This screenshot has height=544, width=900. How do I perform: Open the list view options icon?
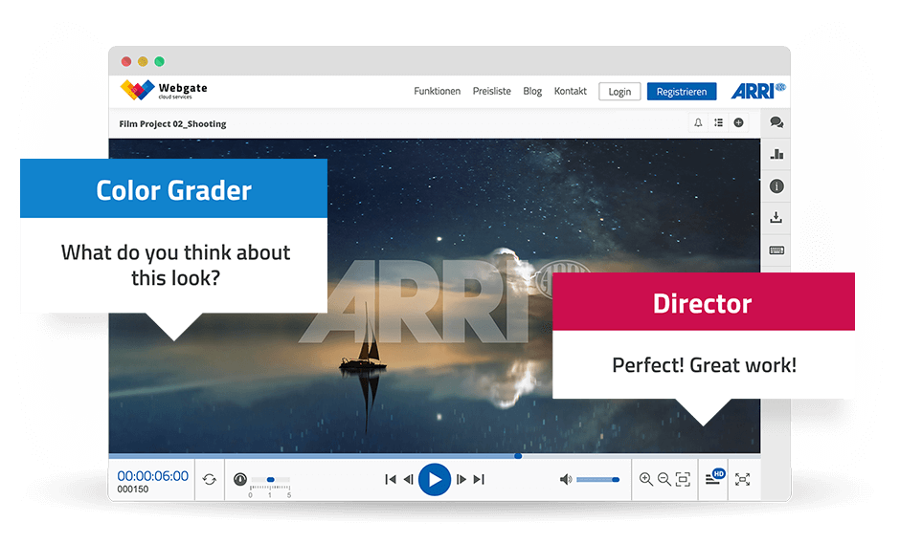tap(718, 123)
